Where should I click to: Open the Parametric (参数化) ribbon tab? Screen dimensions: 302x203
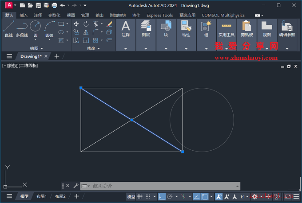[54, 15]
